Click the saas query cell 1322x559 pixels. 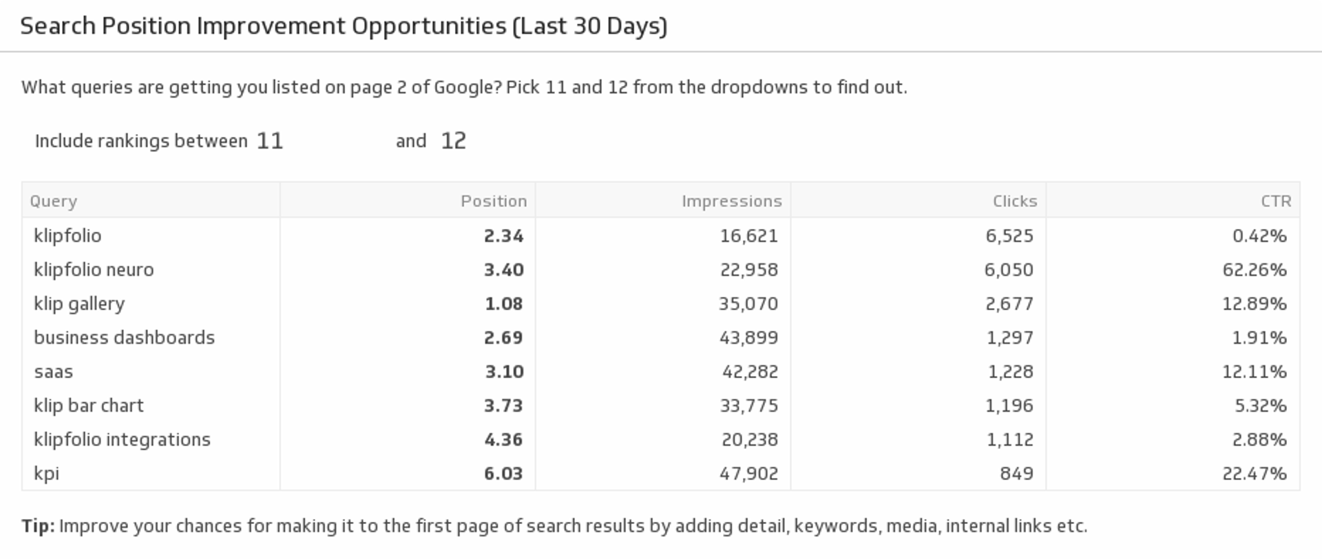(x=54, y=371)
